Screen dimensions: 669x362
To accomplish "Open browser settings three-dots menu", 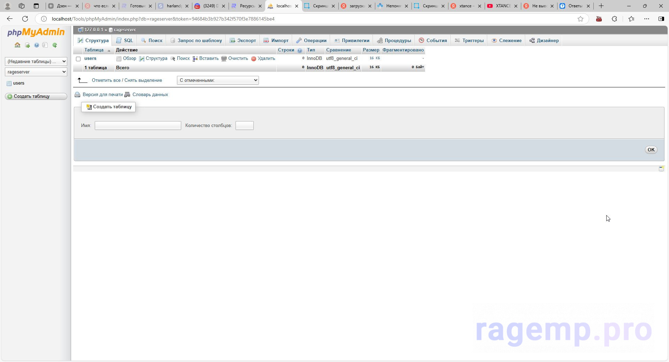I will point(647,19).
